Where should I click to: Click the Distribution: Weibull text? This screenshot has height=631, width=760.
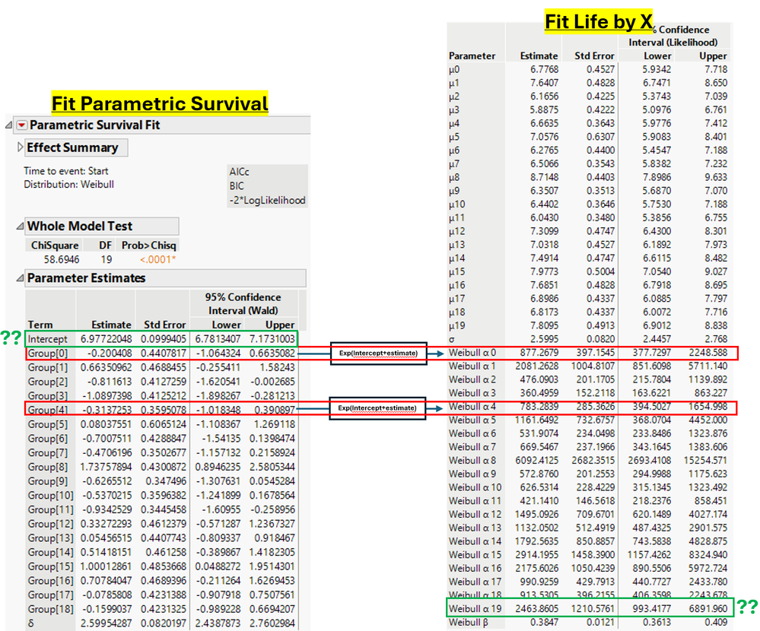(68, 185)
